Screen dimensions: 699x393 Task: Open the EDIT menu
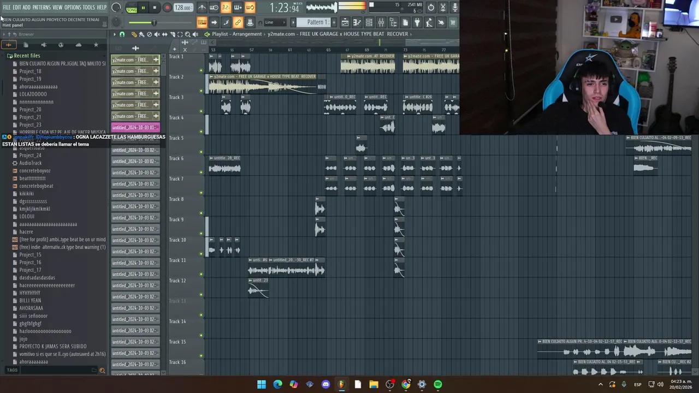pos(17,7)
